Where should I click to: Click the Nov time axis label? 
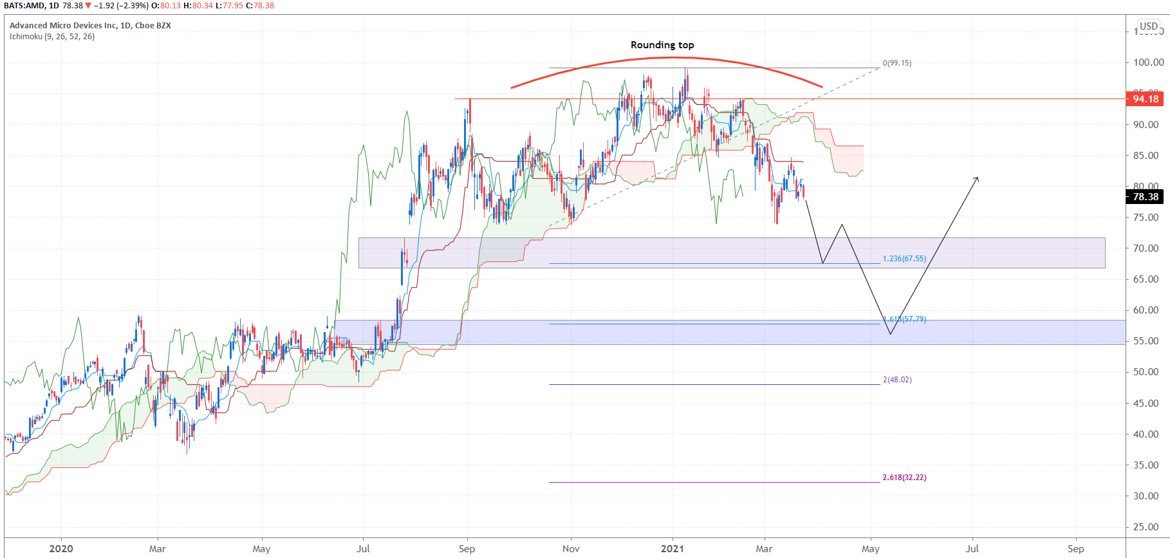tap(571, 549)
